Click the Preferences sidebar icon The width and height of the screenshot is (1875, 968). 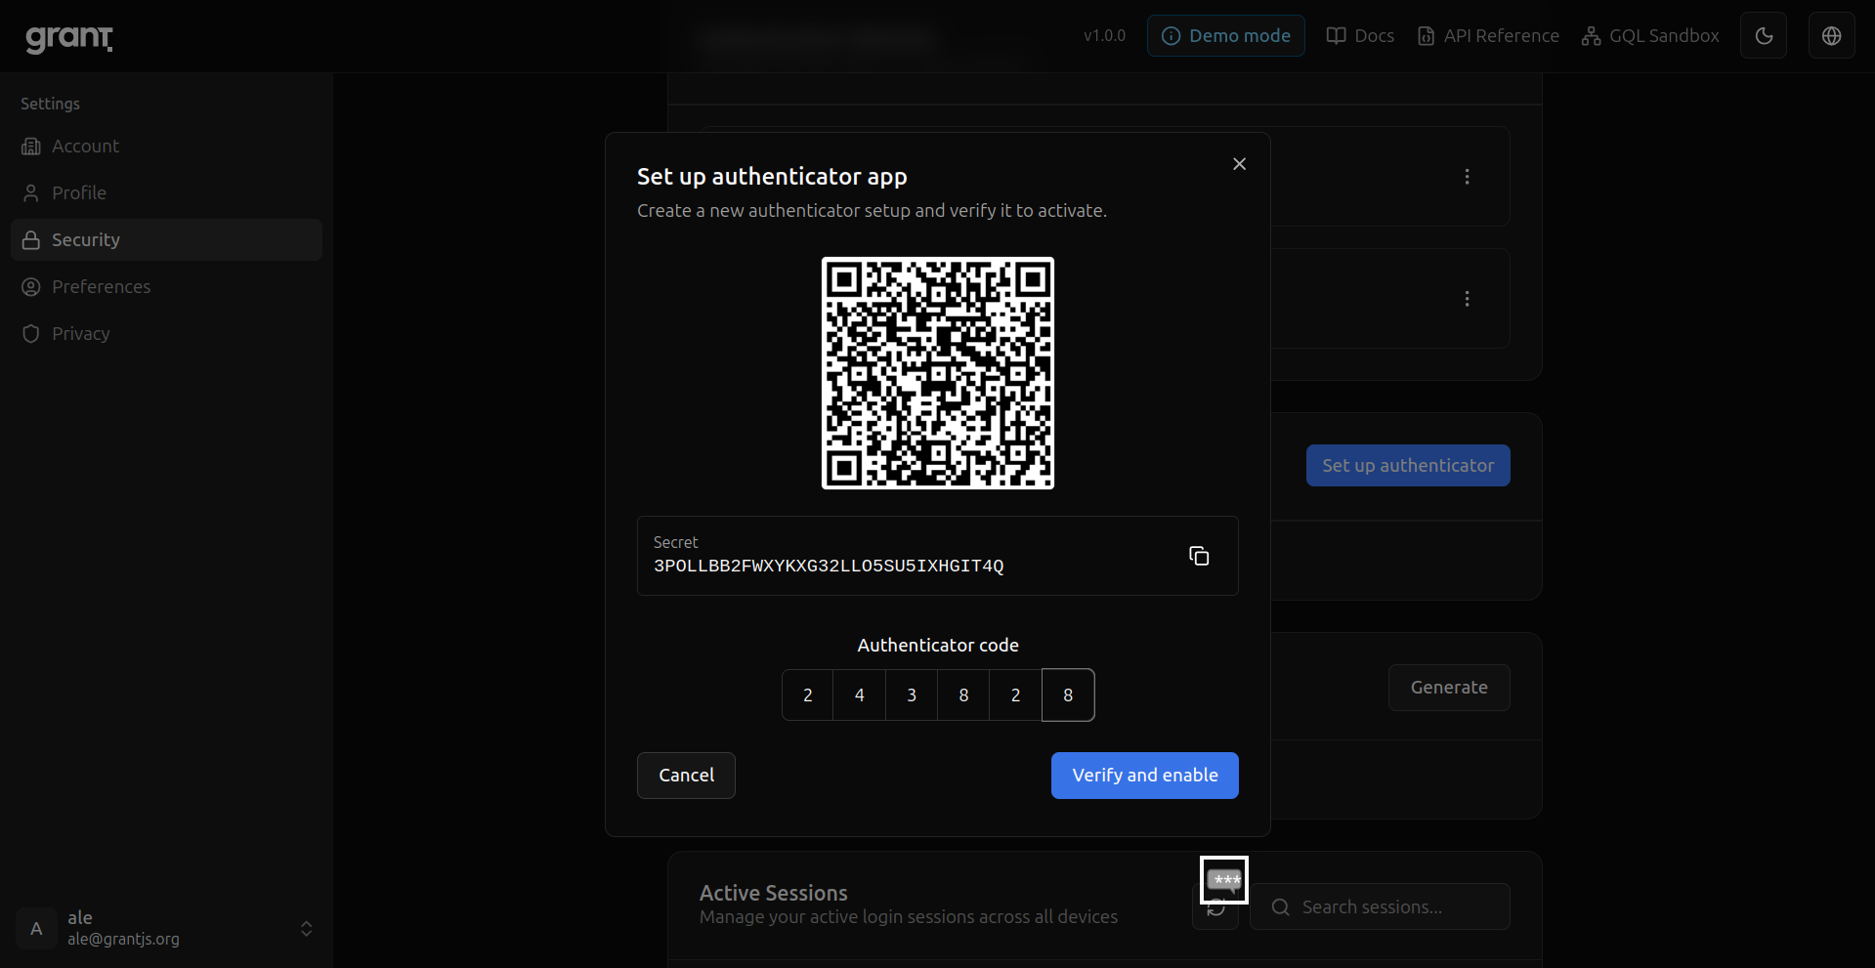[x=31, y=287]
